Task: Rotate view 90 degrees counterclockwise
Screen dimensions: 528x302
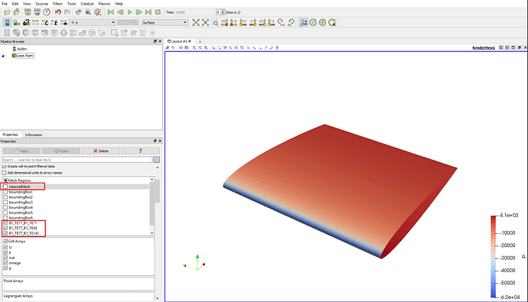Action: tap(291, 22)
